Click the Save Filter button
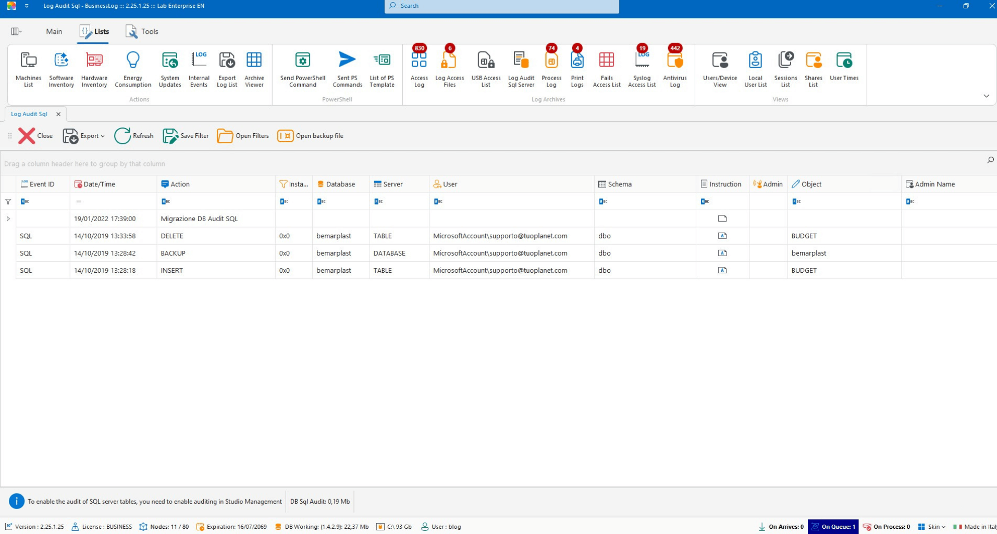The image size is (997, 534). coord(186,136)
